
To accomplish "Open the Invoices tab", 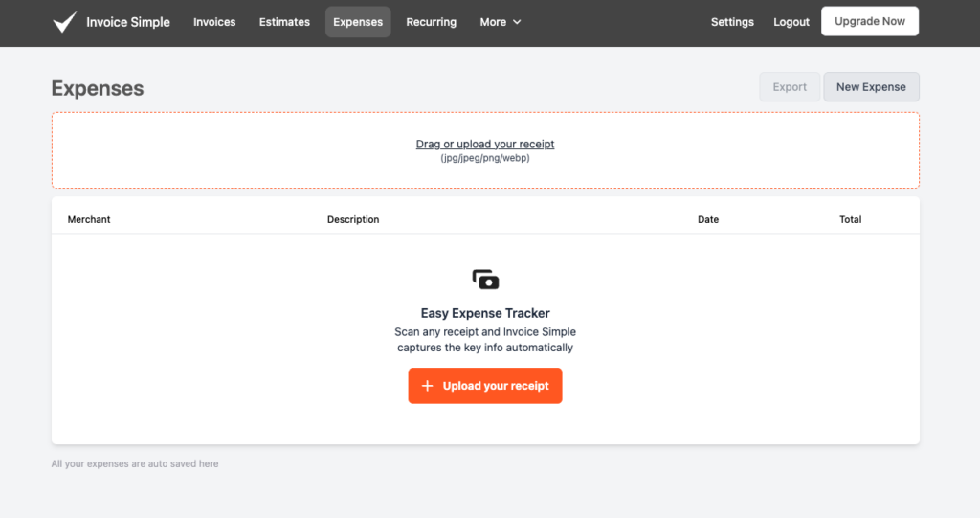I will point(214,22).
